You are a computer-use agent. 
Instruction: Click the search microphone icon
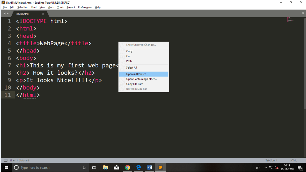click(84, 168)
